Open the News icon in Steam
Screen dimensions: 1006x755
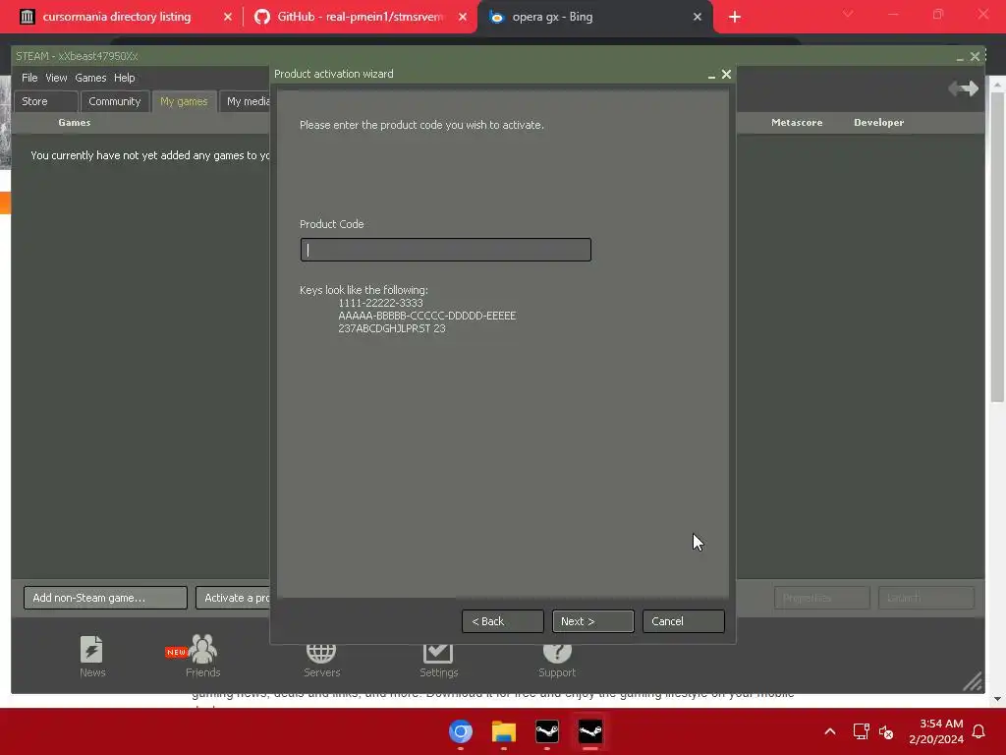[x=91, y=656]
